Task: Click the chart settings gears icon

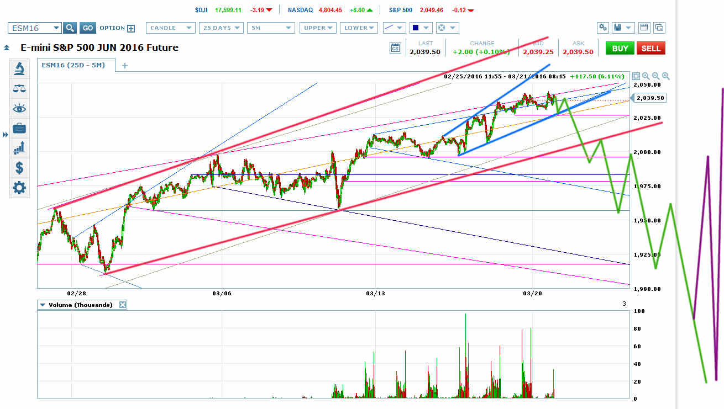Action: [x=603, y=28]
